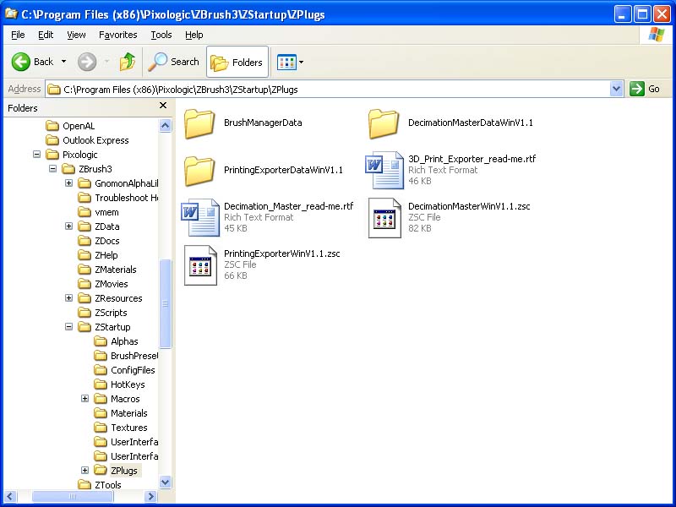676x507 pixels.
Task: Select Outlook Express folder in tree
Action: tap(88, 140)
